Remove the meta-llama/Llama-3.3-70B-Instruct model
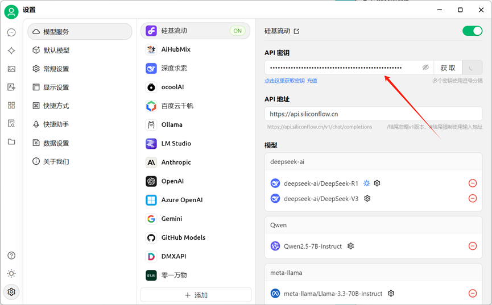 pyautogui.click(x=473, y=294)
